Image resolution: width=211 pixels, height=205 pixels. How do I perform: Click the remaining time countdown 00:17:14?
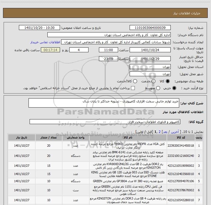(x=50, y=50)
